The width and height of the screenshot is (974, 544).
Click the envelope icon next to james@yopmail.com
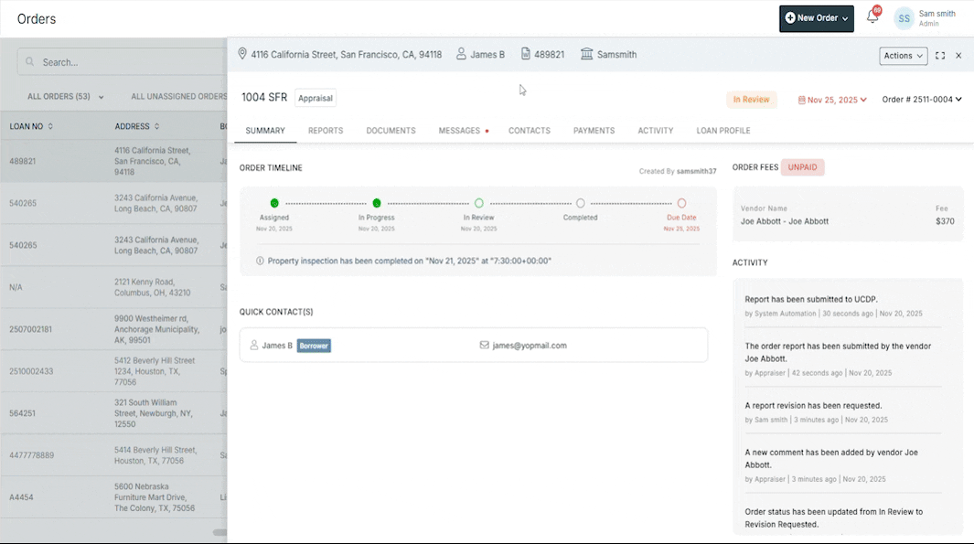pos(485,346)
